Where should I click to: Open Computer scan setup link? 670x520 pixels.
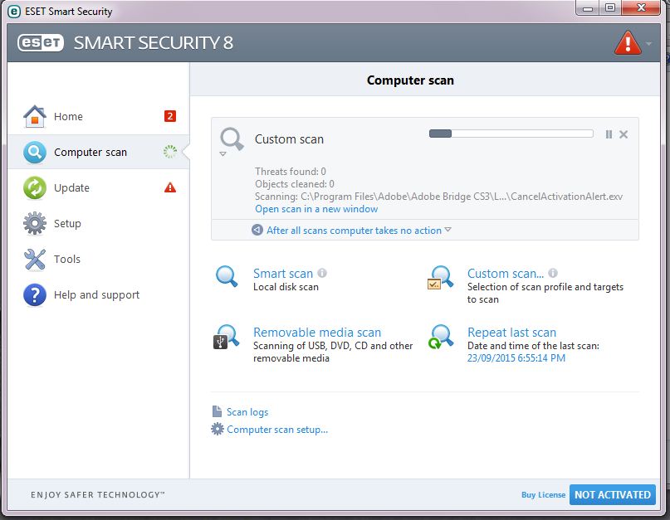[276, 430]
